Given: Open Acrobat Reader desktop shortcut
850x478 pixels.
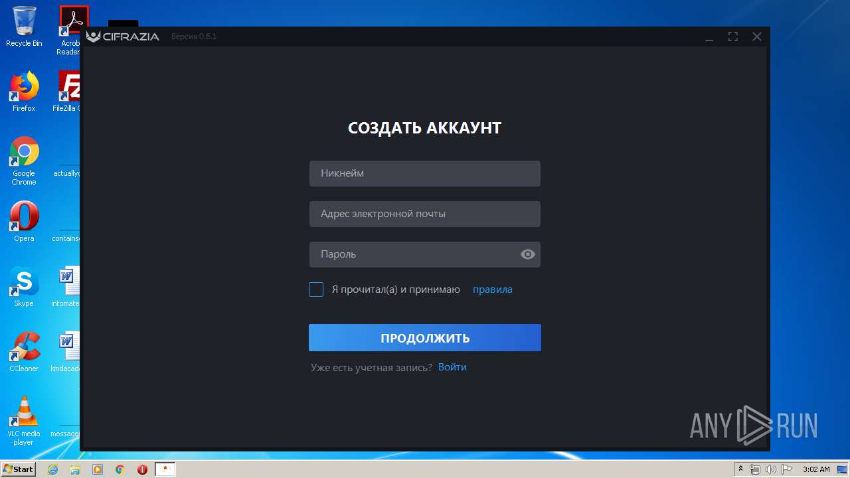Looking at the screenshot, I should tap(69, 31).
